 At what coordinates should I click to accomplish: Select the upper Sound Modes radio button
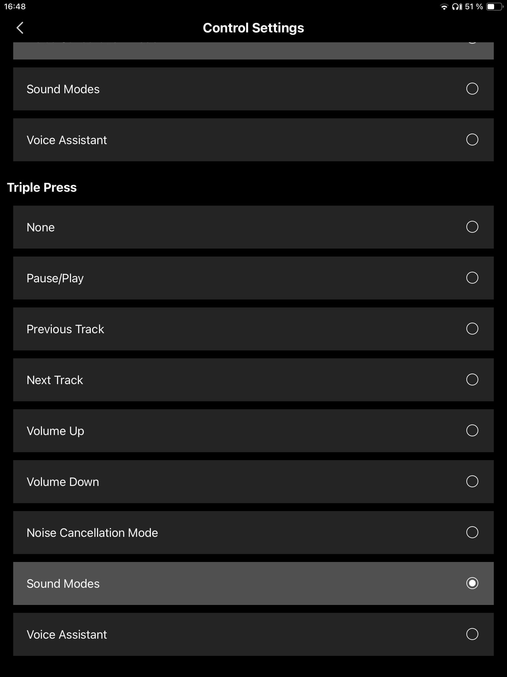pos(472,89)
